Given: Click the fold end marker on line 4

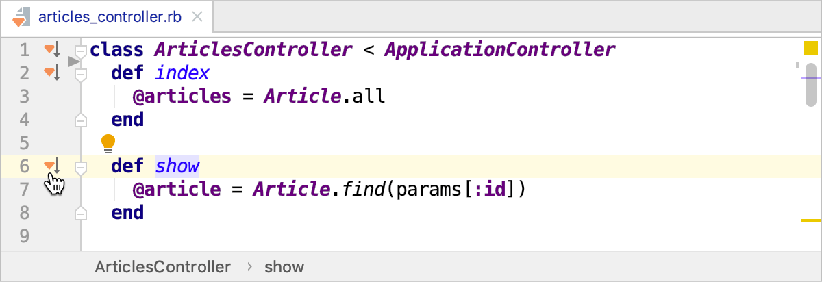Looking at the screenshot, I should pyautogui.click(x=81, y=120).
